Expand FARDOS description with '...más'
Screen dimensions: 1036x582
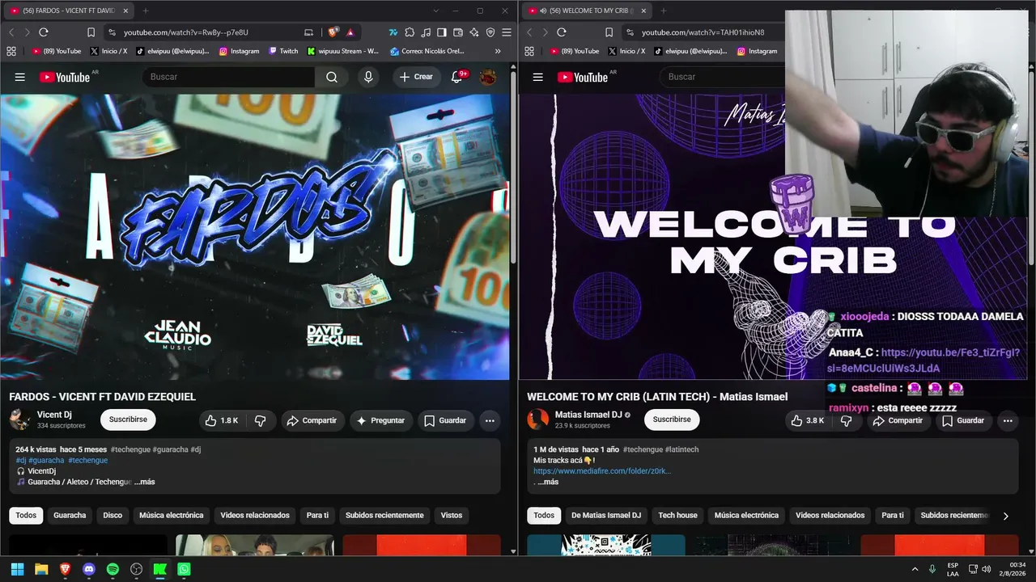pyautogui.click(x=145, y=482)
